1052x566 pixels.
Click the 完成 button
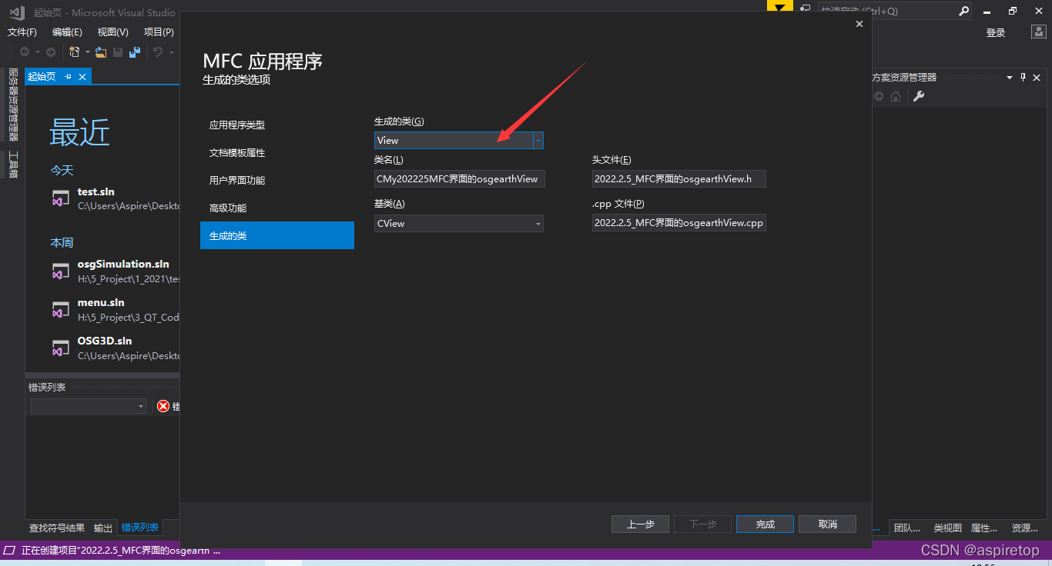[x=765, y=524]
